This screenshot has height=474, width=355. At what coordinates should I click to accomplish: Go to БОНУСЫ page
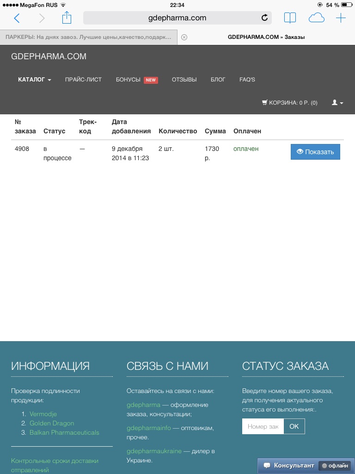(129, 80)
